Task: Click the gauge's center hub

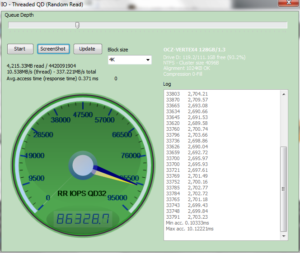Action: coord(82,166)
